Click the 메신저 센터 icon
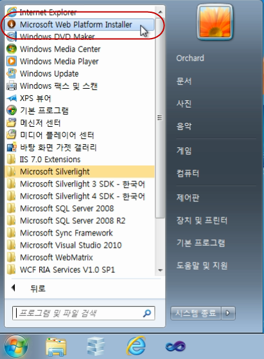264x359 pixels. pos(12,123)
